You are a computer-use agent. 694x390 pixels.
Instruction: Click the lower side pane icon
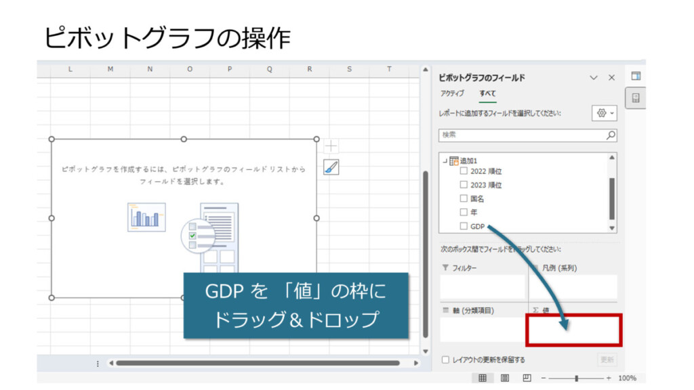(636, 99)
